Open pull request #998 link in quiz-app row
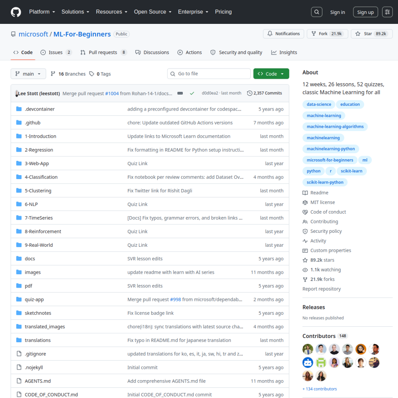The image size is (398, 398). [176, 300]
